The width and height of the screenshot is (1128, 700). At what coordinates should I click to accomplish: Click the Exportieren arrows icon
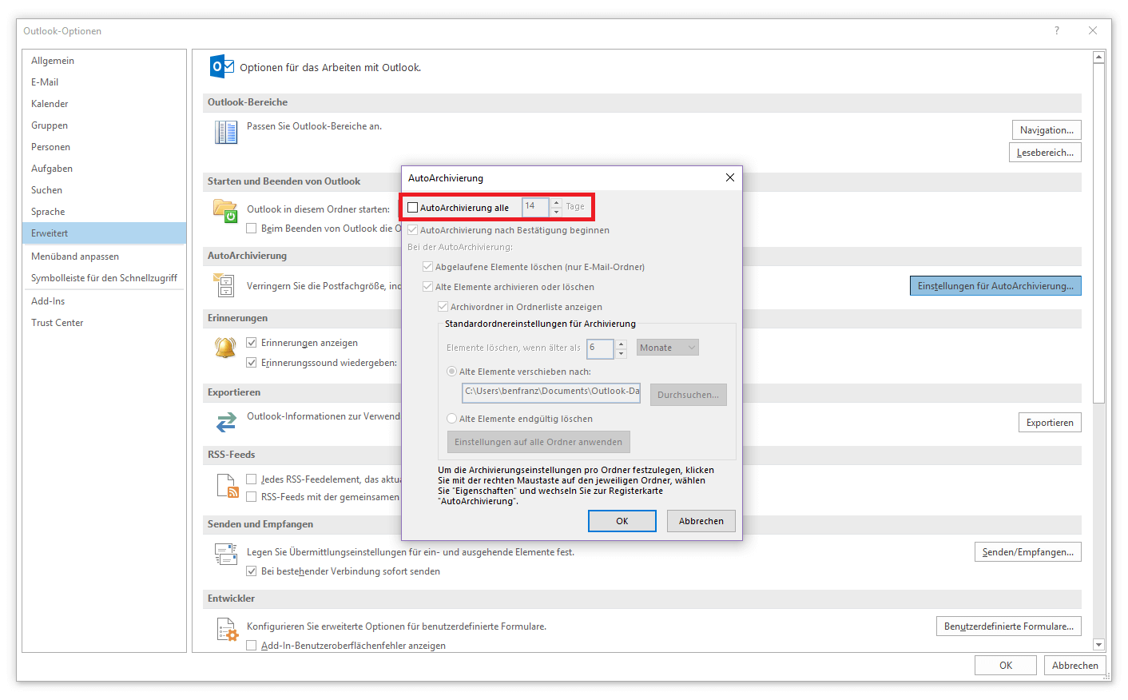(x=227, y=421)
